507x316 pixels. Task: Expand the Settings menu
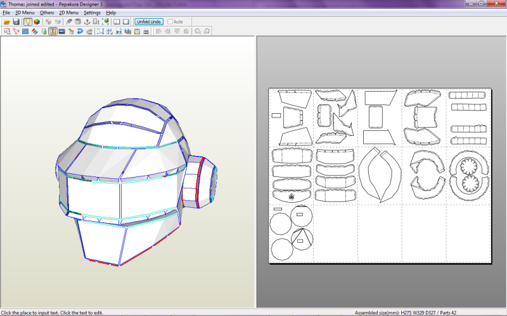click(x=92, y=13)
